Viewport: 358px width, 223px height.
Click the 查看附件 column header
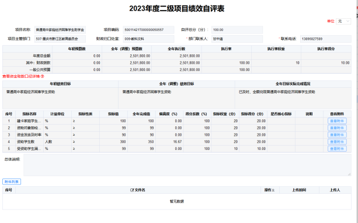(x=337, y=114)
